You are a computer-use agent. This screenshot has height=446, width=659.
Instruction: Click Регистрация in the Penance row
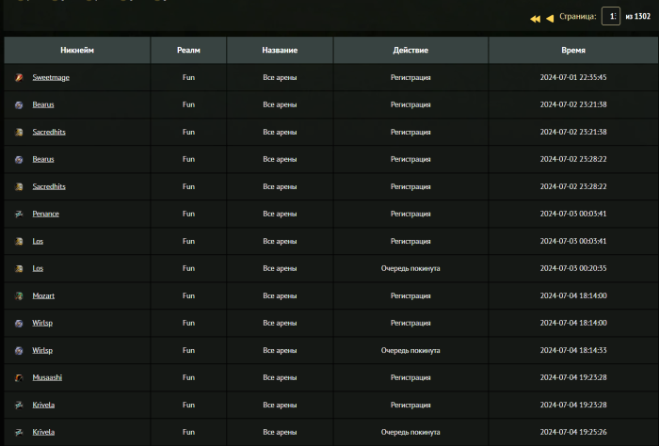click(410, 214)
